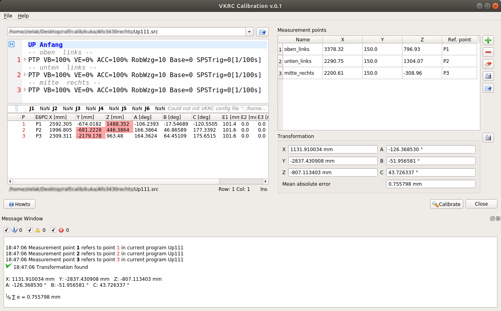Click the small joint axis slider handle

point(17,109)
